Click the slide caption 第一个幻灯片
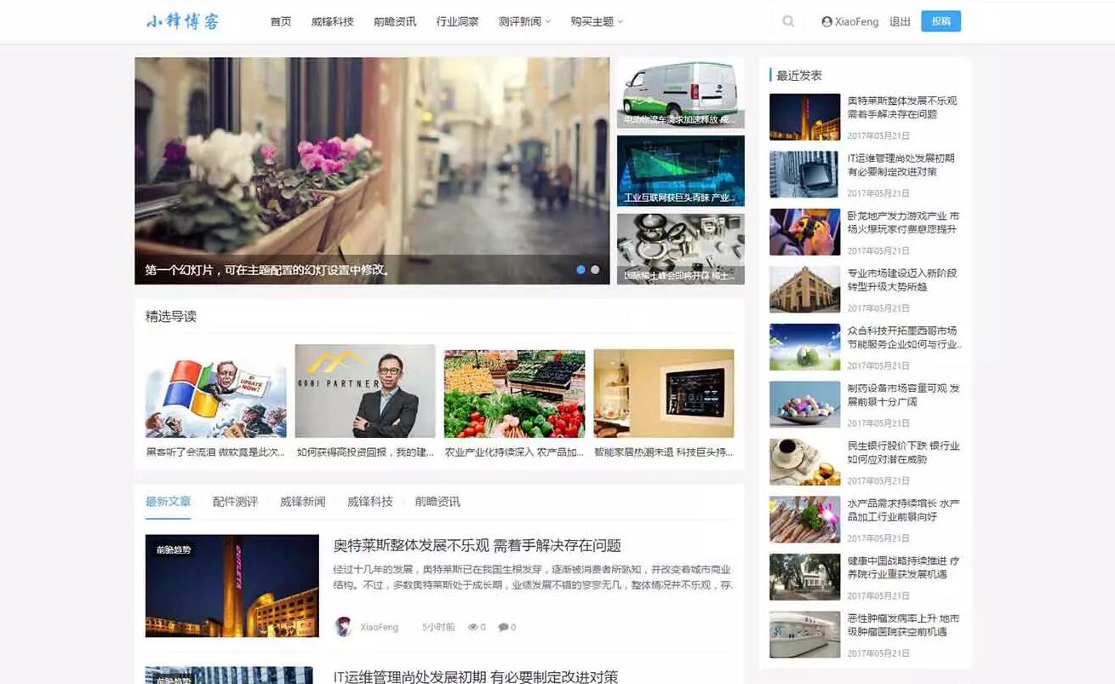This screenshot has height=684, width=1115. tap(269, 270)
